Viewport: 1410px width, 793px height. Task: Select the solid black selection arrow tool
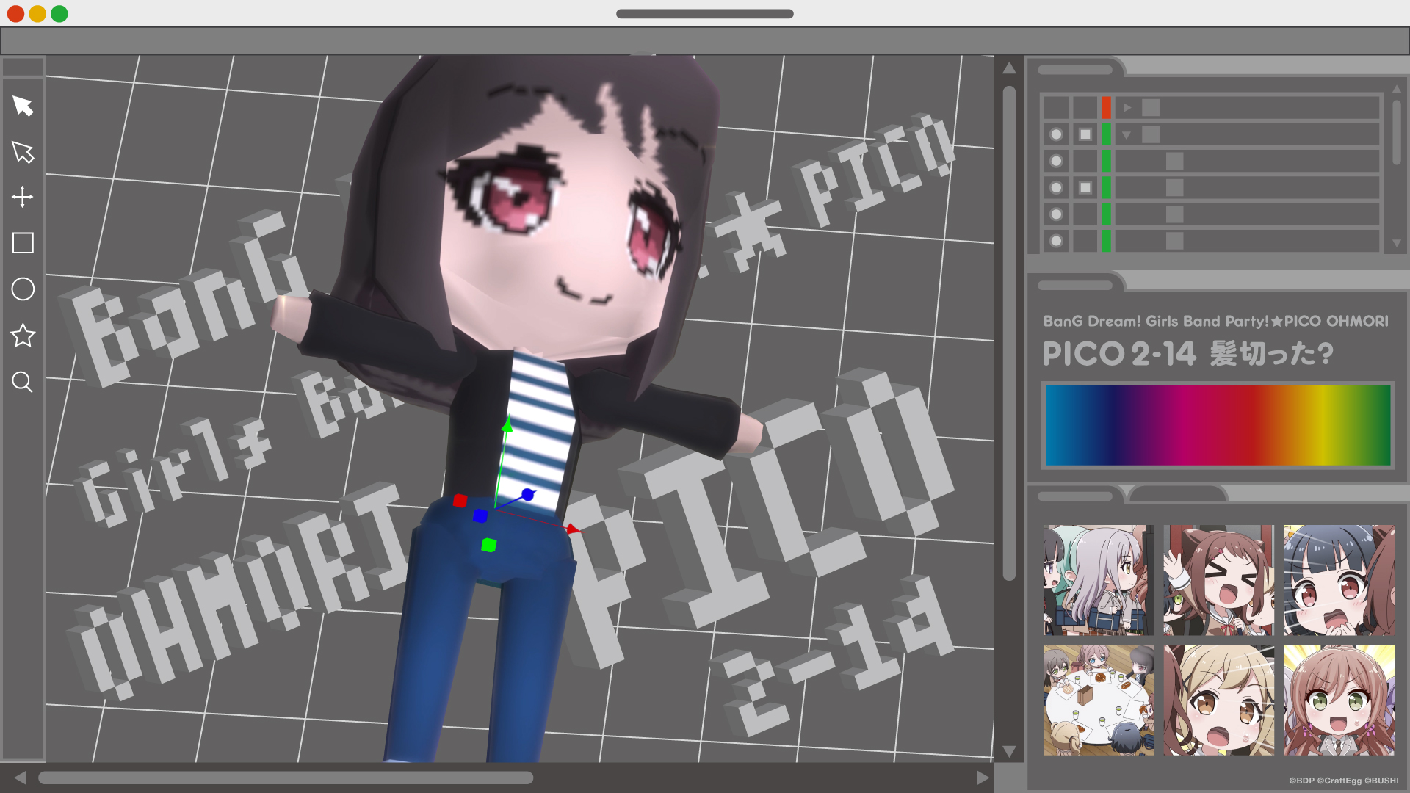click(23, 106)
